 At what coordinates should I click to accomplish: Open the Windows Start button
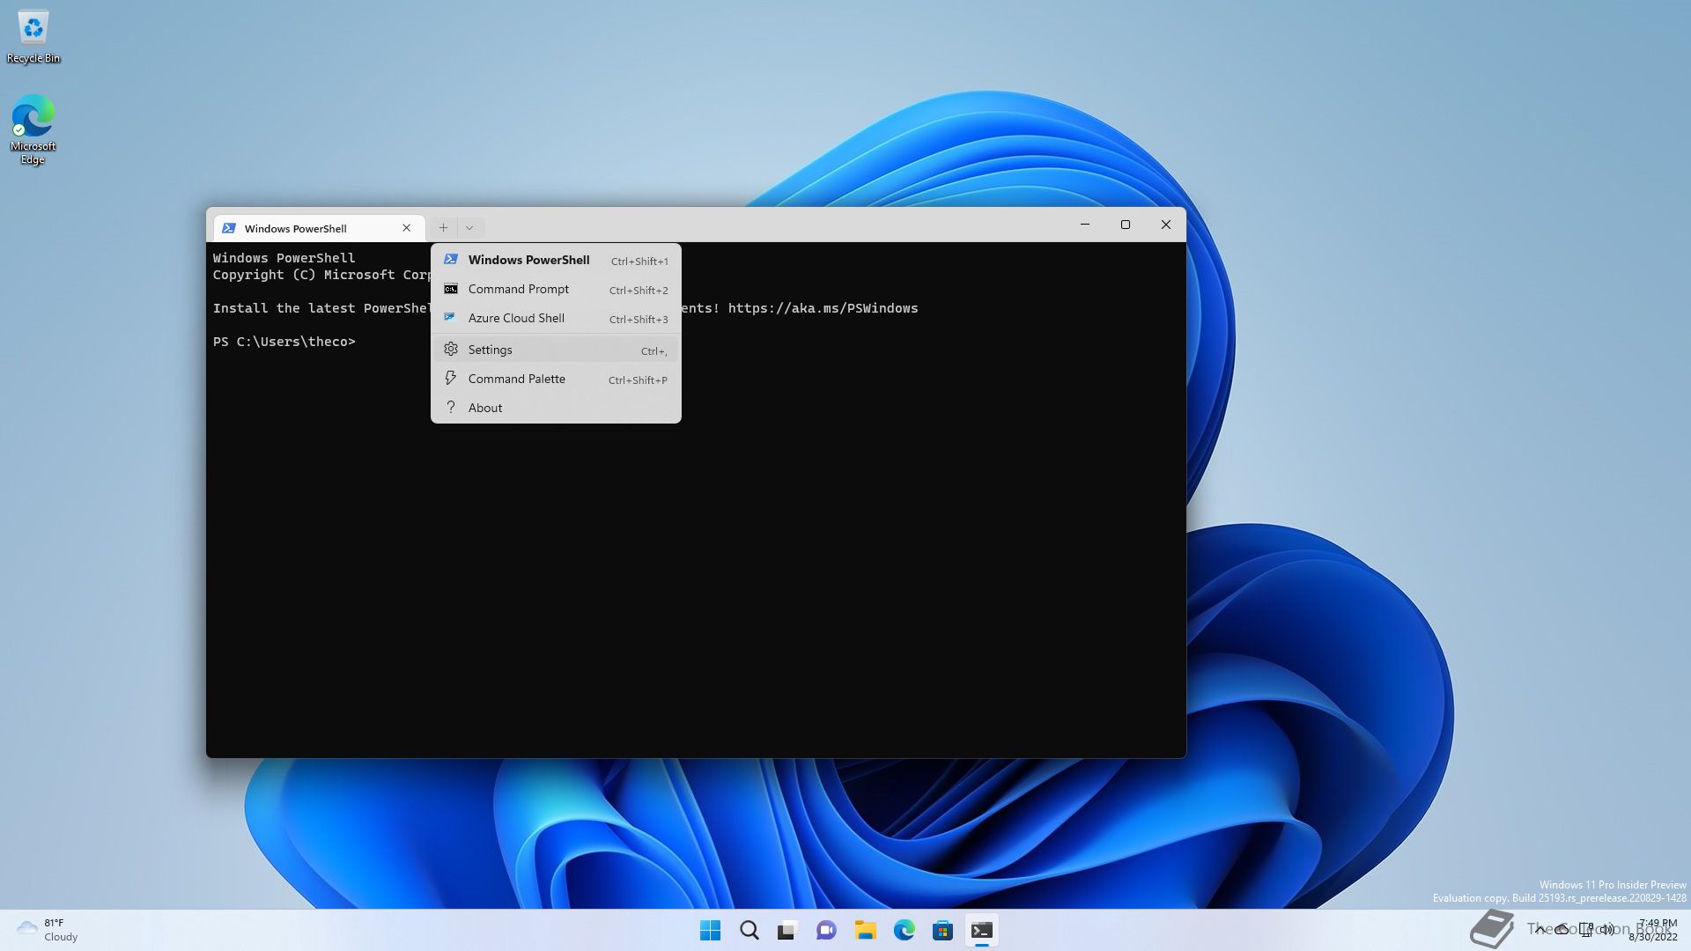[x=710, y=931]
